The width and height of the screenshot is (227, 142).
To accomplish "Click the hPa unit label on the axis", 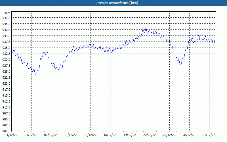I will coord(8,13).
